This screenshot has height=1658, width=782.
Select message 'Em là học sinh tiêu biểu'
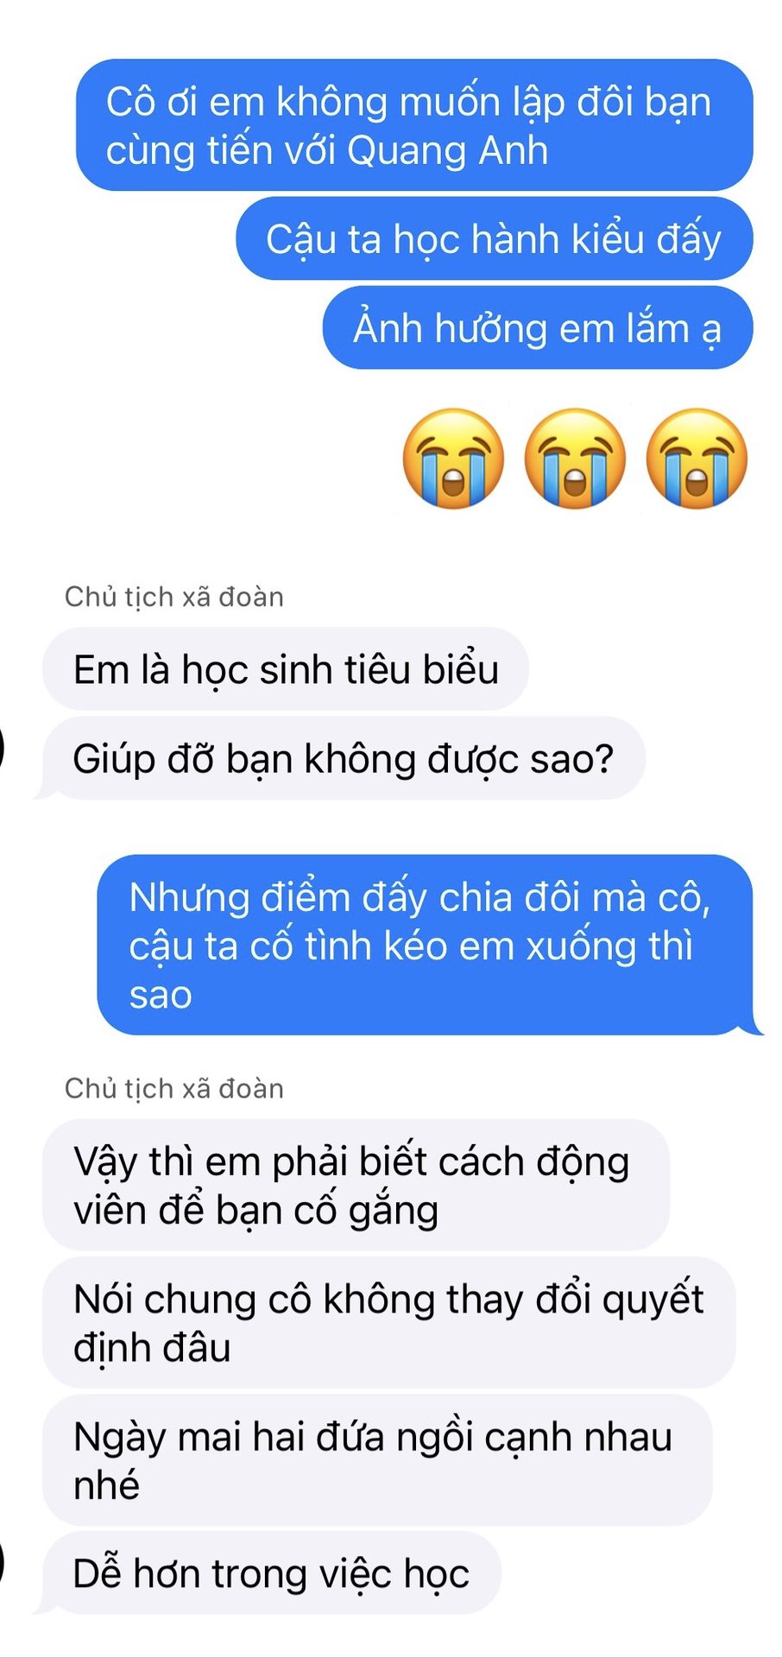coord(286,669)
